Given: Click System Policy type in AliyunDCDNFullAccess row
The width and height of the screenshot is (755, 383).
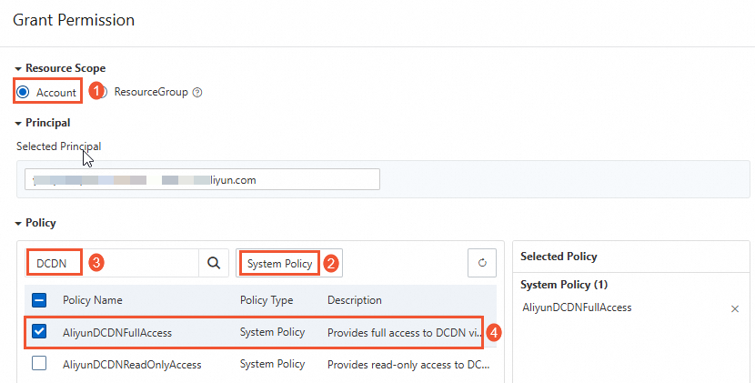Looking at the screenshot, I should pyautogui.click(x=273, y=332).
